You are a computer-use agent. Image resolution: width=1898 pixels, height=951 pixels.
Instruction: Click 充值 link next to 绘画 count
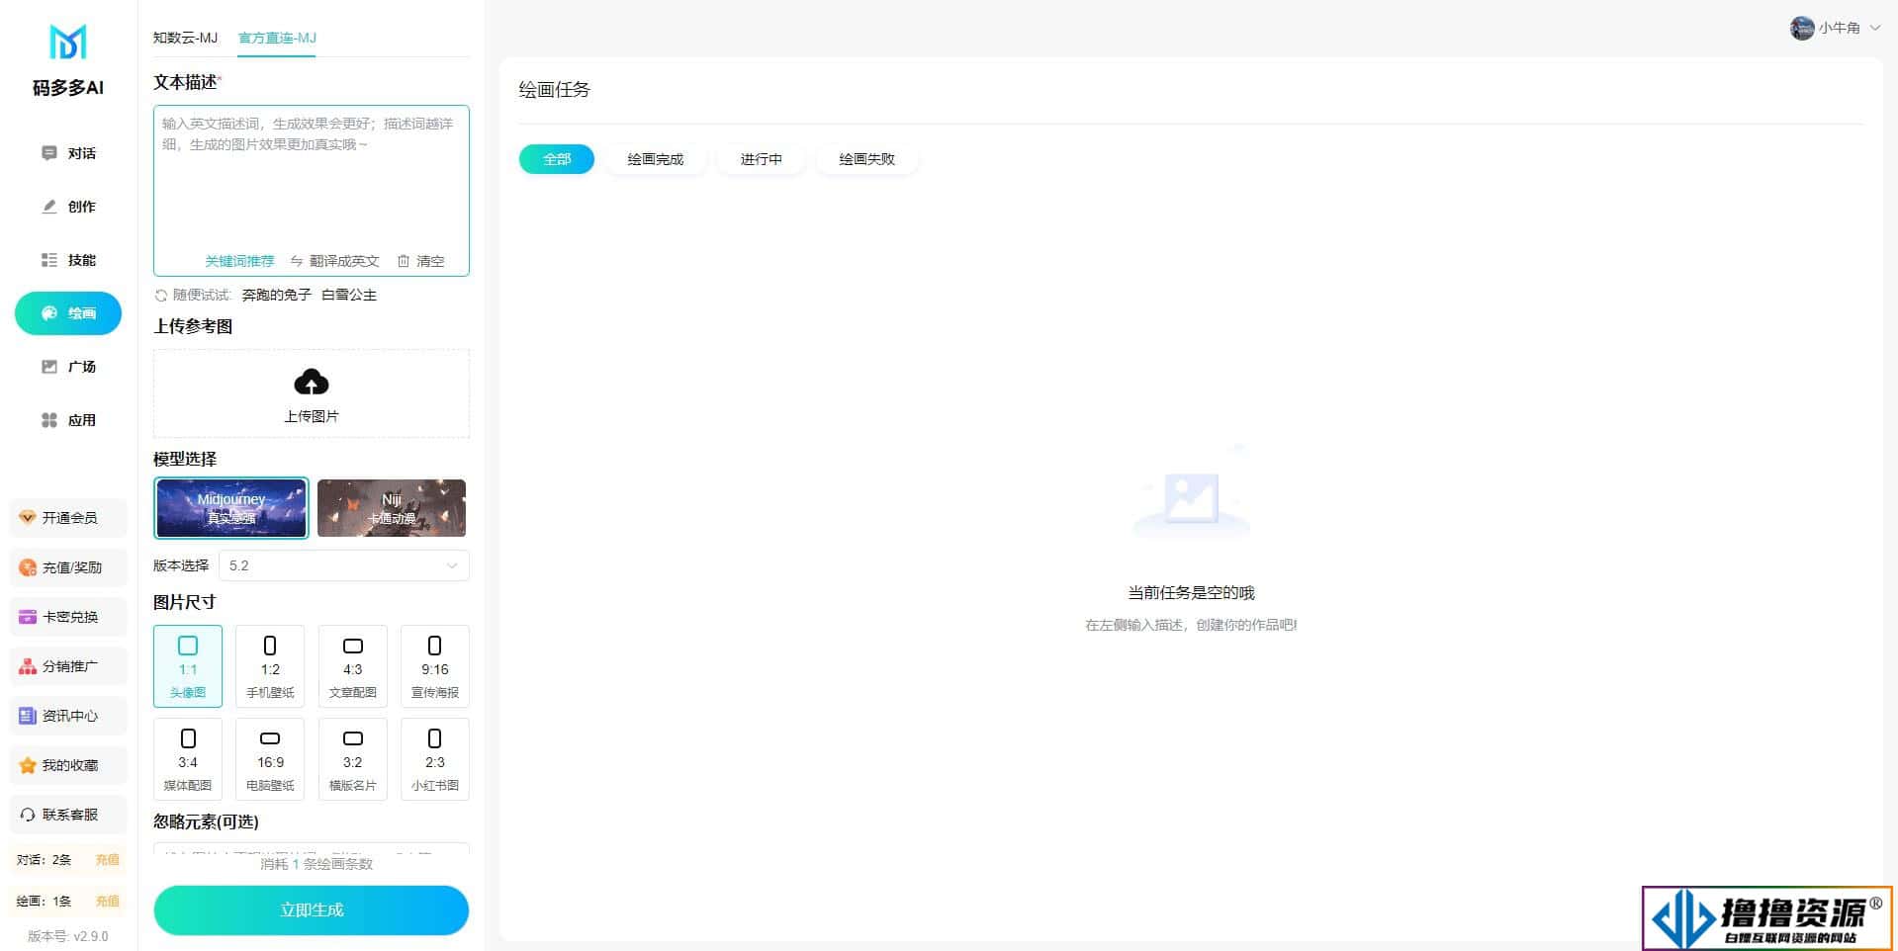(x=107, y=902)
